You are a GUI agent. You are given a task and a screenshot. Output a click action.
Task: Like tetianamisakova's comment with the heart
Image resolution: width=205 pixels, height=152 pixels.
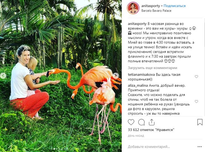coord(196,77)
